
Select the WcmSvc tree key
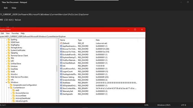tap(14, 74)
